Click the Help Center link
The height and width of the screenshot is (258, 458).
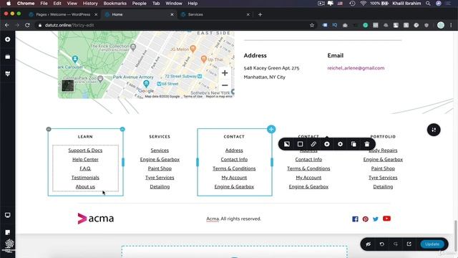[x=85, y=159]
